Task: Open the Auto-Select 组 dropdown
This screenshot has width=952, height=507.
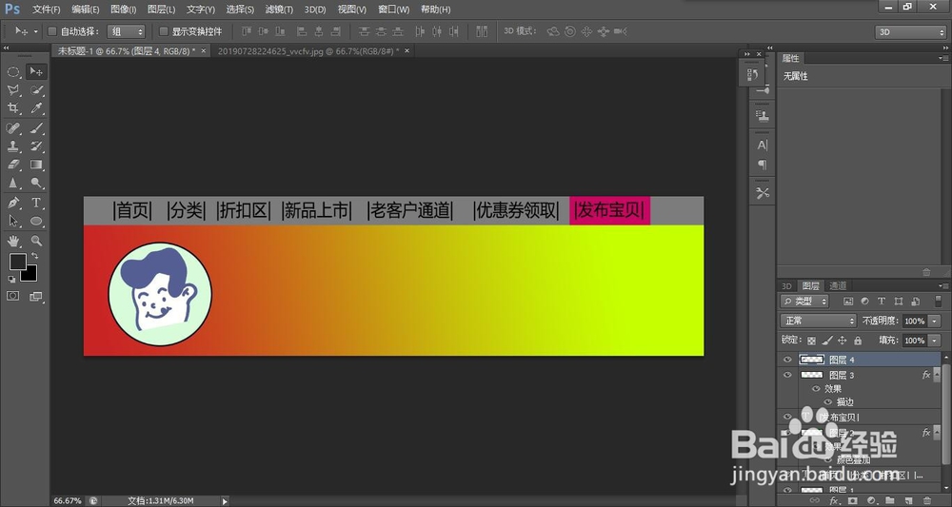Action: [127, 31]
